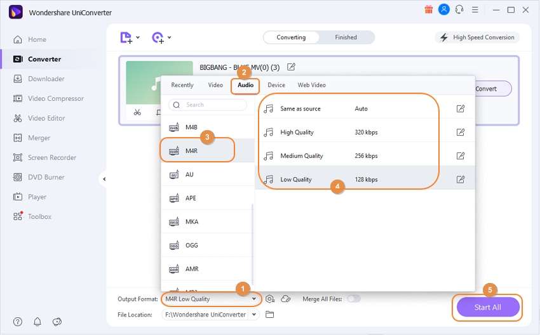540x335 pixels.
Task: Choose MKA audio format
Action: point(207,221)
